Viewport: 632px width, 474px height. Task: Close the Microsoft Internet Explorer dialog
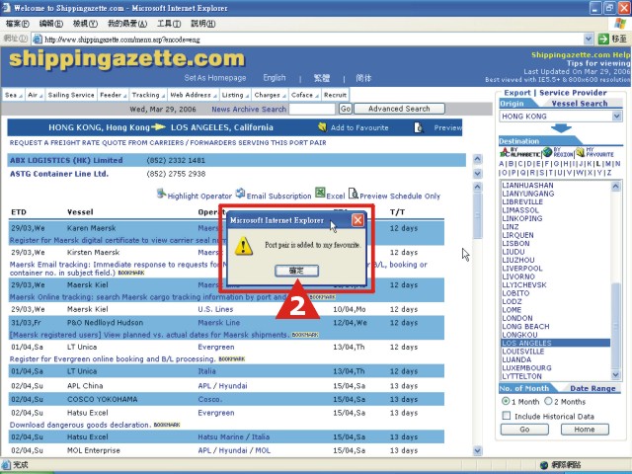point(357,220)
